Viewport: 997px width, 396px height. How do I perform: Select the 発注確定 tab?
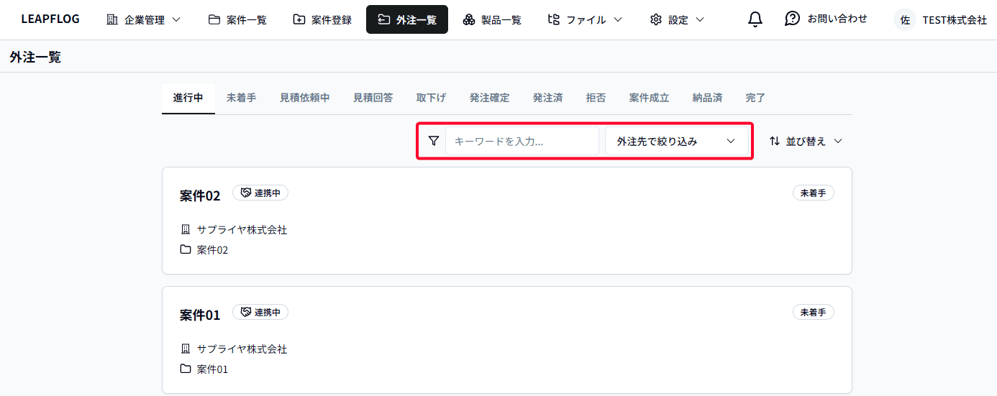(489, 98)
